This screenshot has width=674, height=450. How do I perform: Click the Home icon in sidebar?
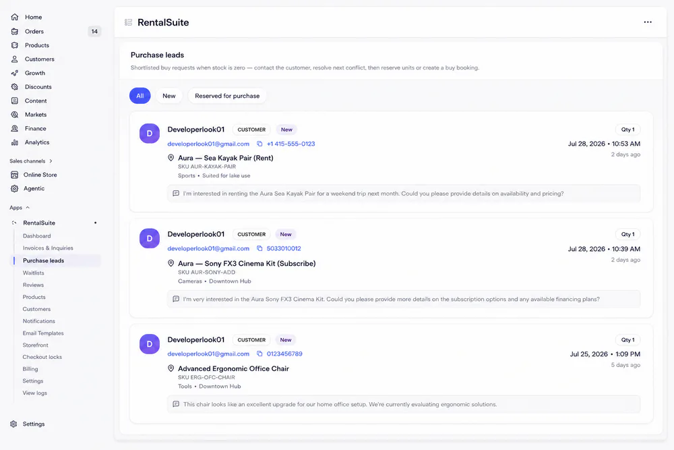[x=15, y=17]
